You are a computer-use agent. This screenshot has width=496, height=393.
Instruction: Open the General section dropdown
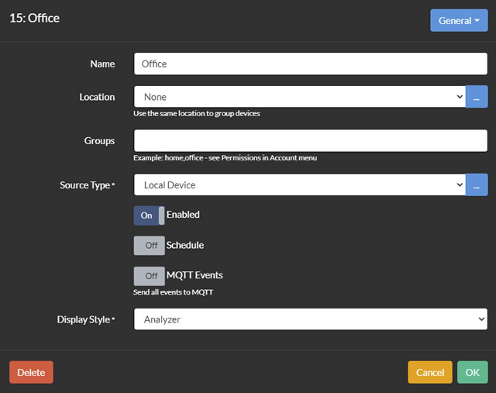point(459,20)
